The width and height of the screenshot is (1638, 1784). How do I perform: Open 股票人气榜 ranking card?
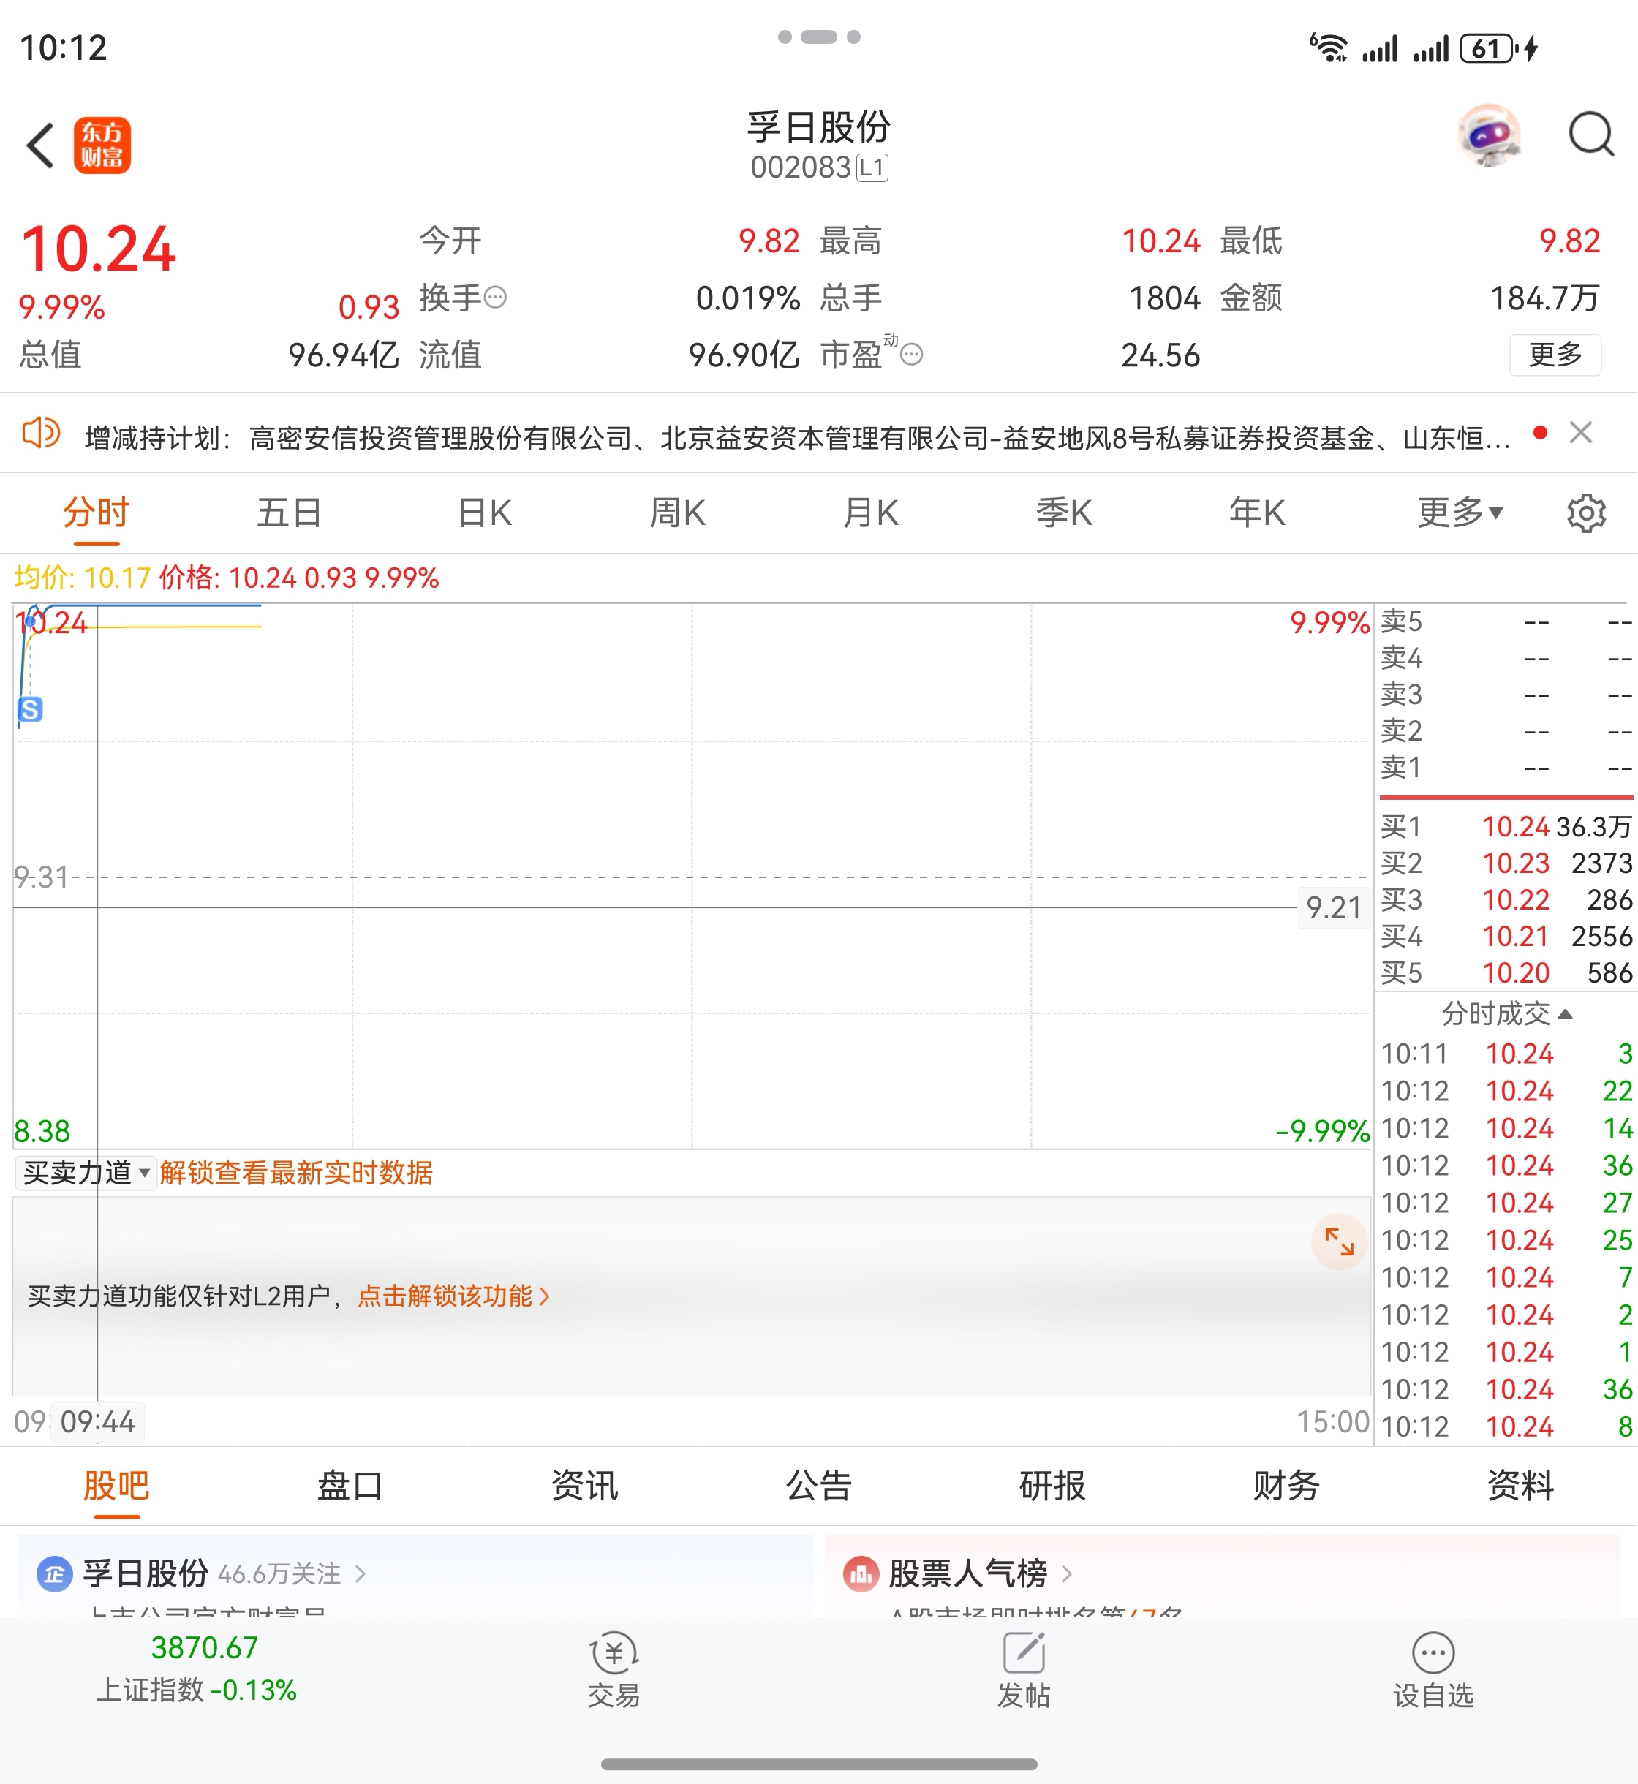click(968, 1573)
